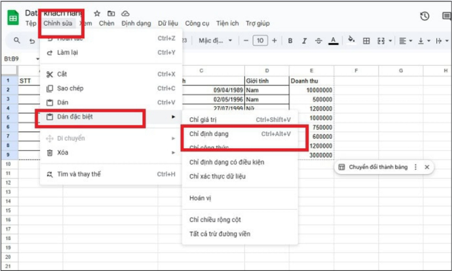Select column G header
The width and height of the screenshot is (452, 271).
(401, 71)
